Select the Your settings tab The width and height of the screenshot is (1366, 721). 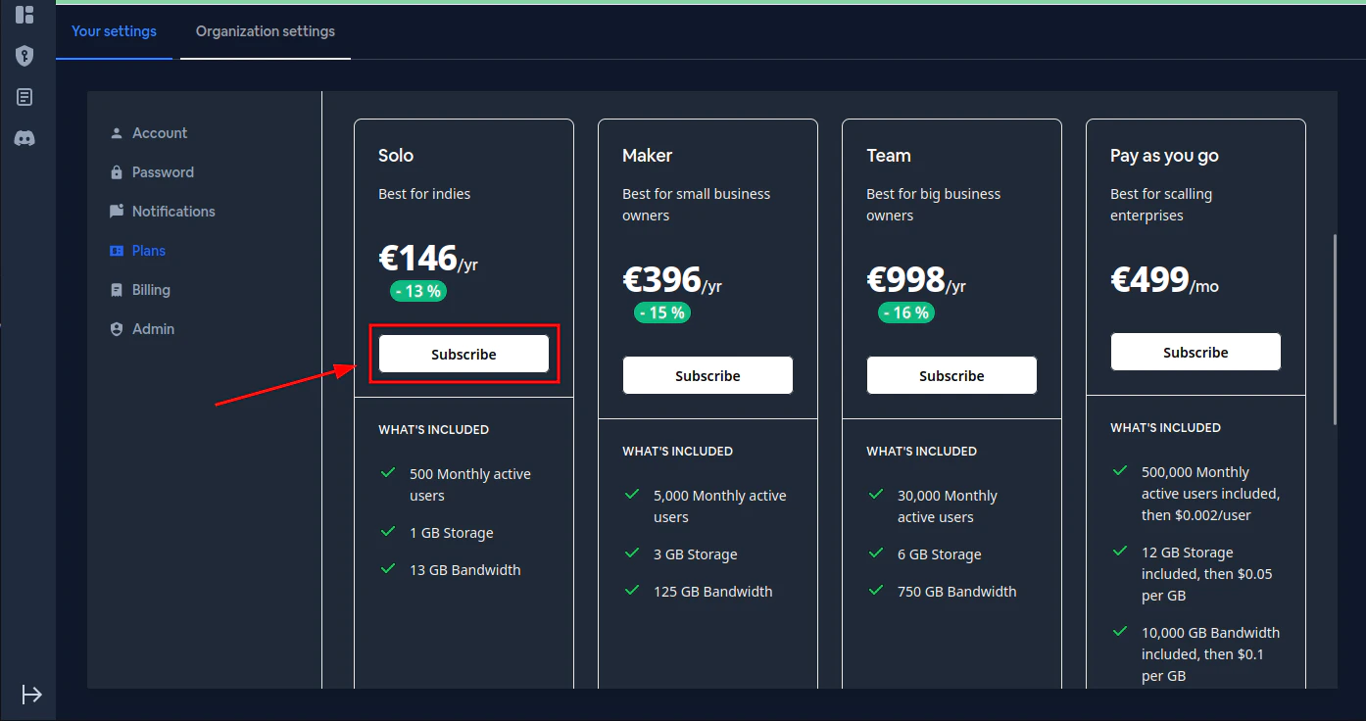[x=114, y=31]
